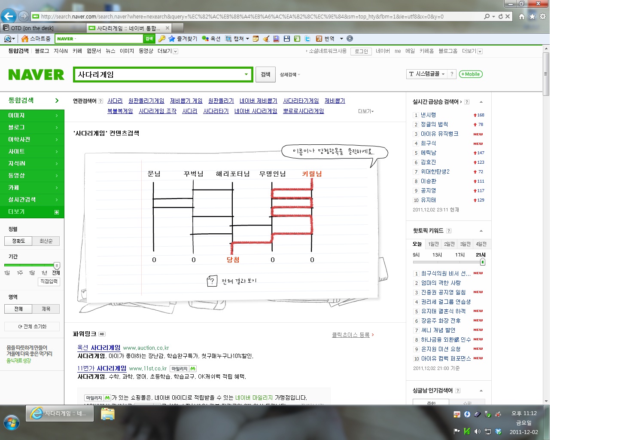Open the browser Tools gear icon
Screen dimensions: 636x440
click(x=543, y=16)
